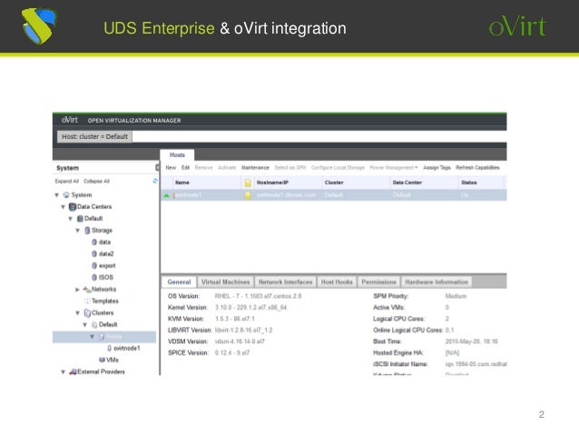Switch to the Network Interfaces subtab
The height and width of the screenshot is (435, 579).
click(285, 282)
